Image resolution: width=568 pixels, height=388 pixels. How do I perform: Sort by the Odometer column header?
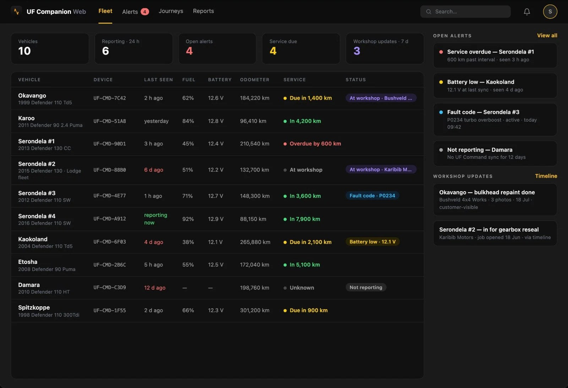coord(255,80)
